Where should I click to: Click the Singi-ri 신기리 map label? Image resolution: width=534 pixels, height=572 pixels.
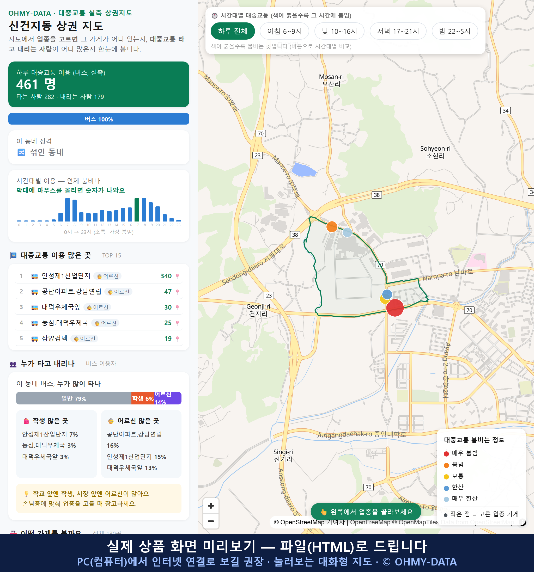coord(283,456)
